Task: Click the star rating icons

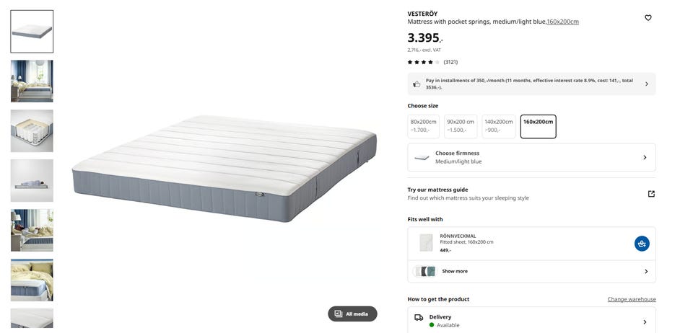Action: tap(424, 62)
